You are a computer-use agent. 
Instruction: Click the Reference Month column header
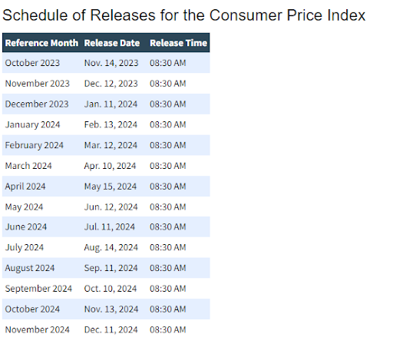(41, 43)
